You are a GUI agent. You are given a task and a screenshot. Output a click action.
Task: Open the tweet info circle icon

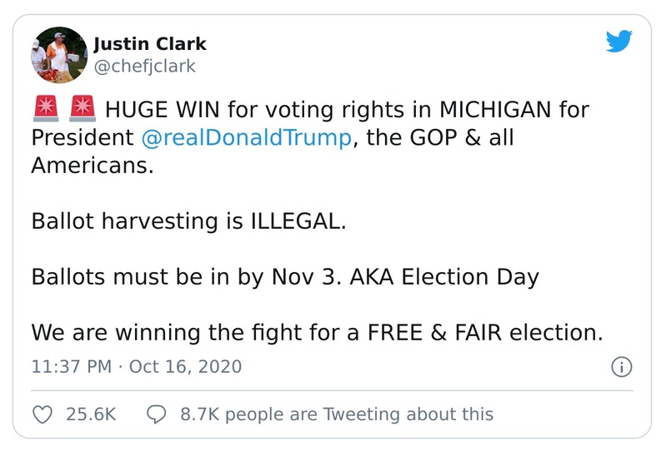[x=622, y=366]
